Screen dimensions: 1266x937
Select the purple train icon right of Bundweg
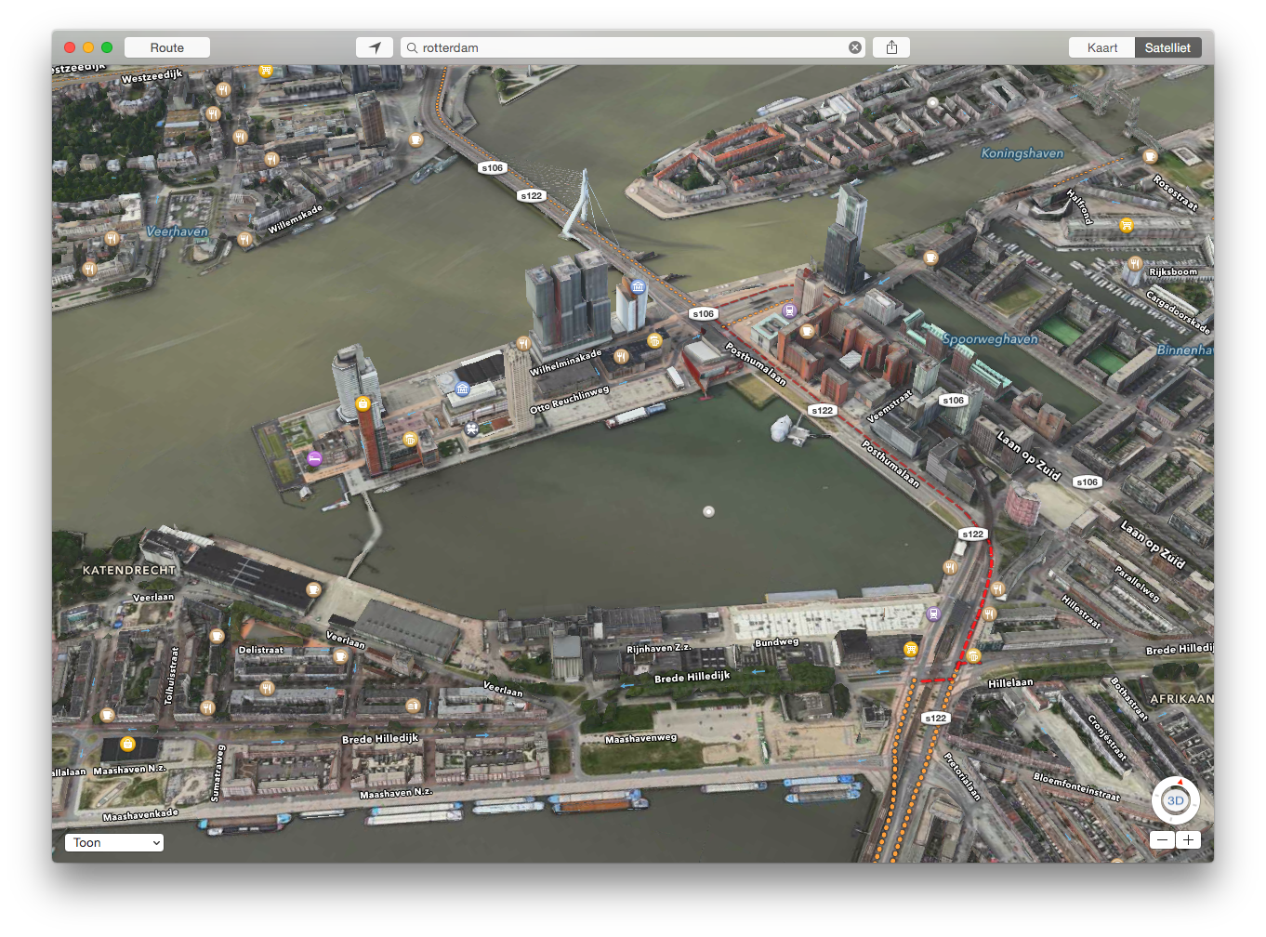click(x=934, y=614)
